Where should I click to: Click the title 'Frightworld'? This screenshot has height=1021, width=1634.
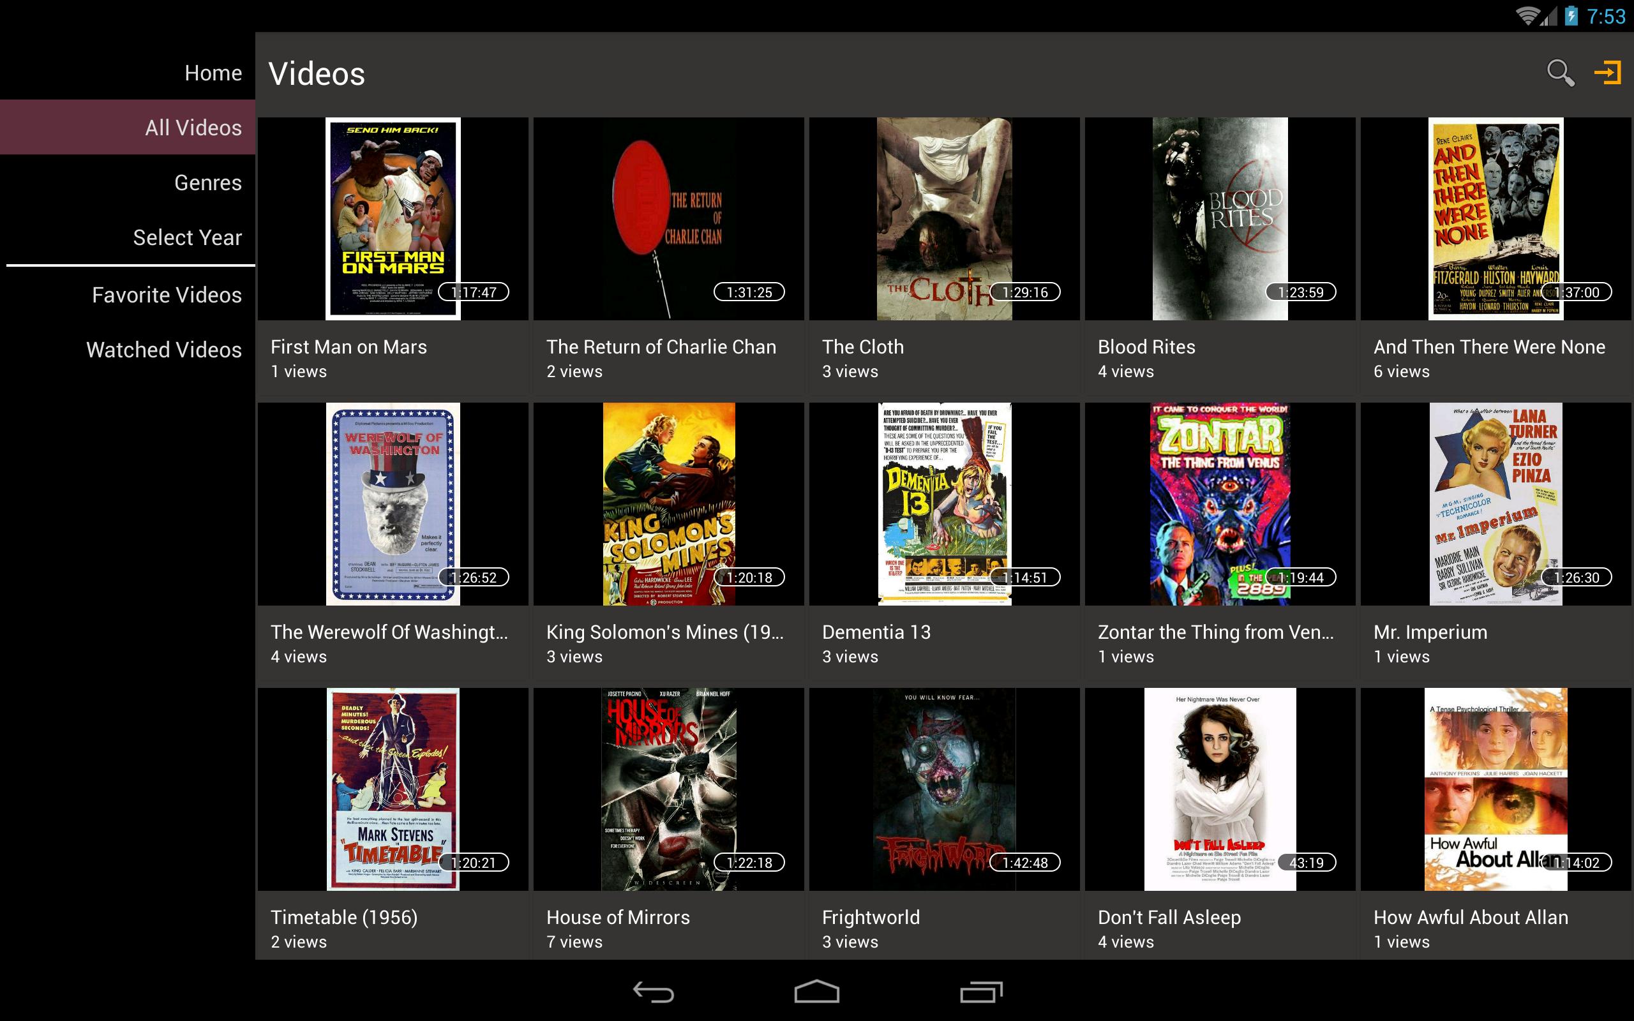pyautogui.click(x=871, y=917)
